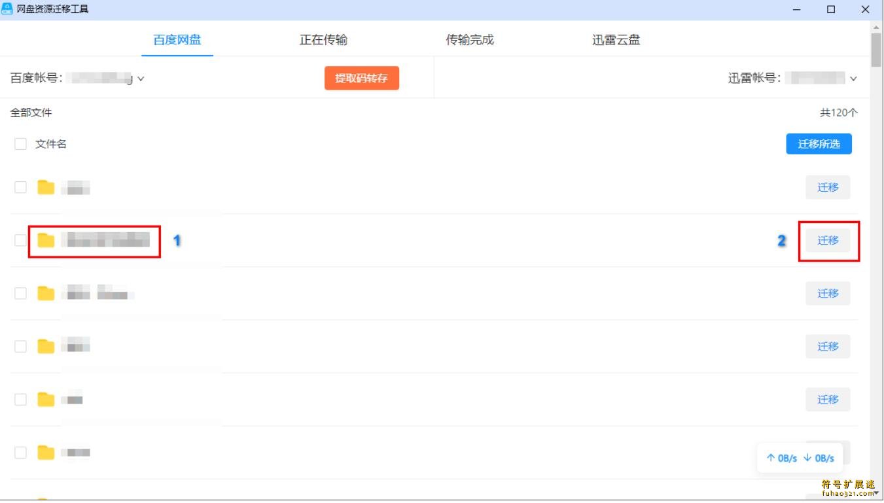Screen dimensions: 884x503
Task: Open the folder icon in the sixth row
Action: [x=46, y=453]
